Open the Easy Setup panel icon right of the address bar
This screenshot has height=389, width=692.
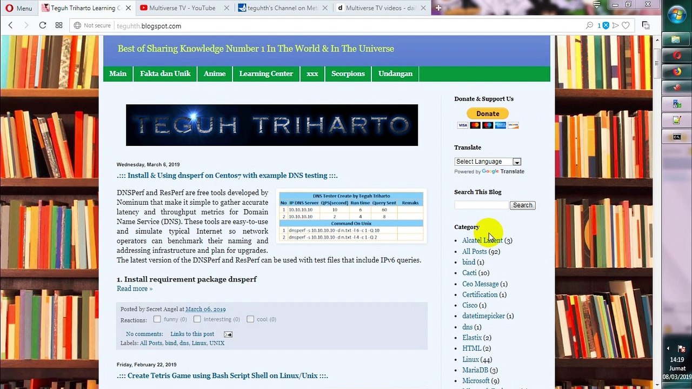coord(646,25)
